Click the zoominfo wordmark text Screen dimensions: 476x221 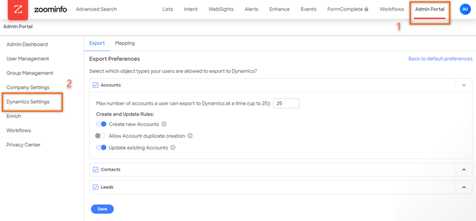tap(51, 10)
